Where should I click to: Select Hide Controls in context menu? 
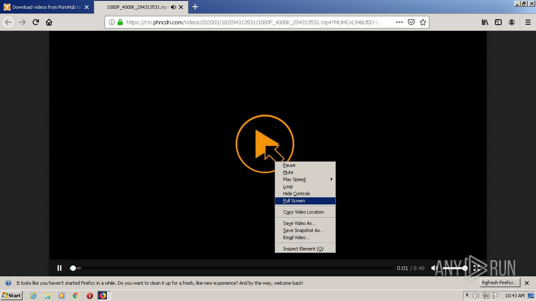(x=305, y=194)
